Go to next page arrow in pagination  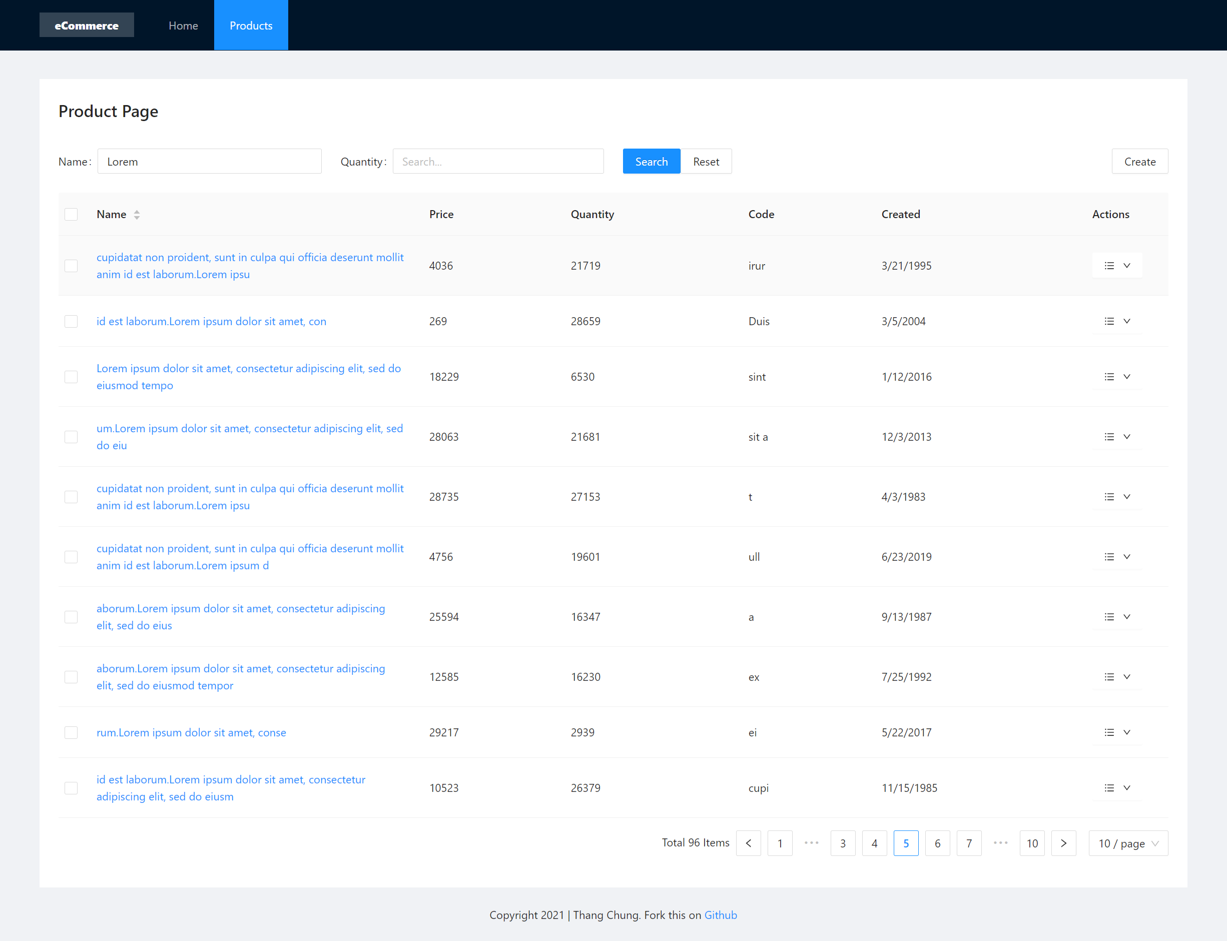tap(1063, 843)
